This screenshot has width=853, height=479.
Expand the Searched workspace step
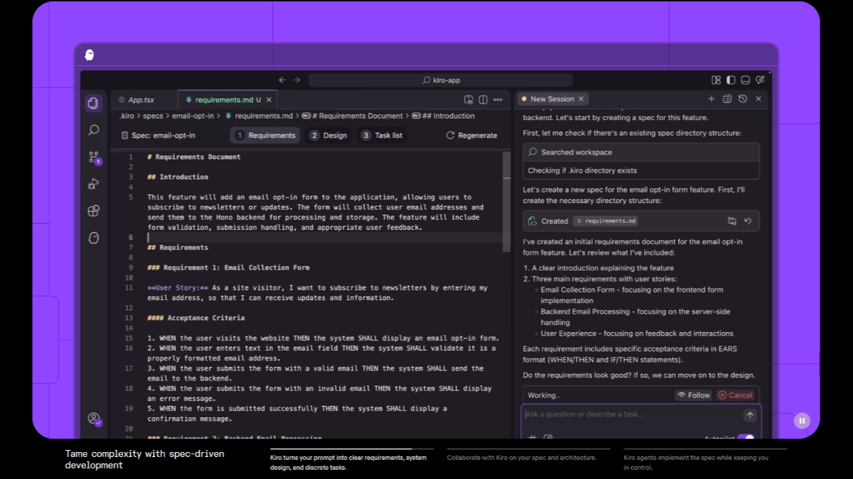click(x=640, y=153)
